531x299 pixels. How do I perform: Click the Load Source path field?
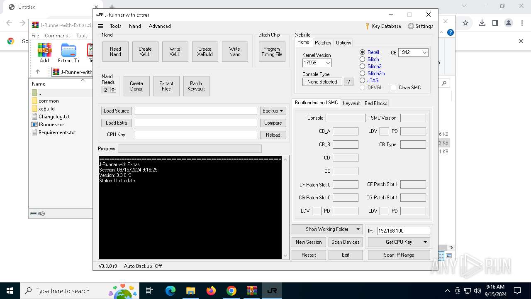[196, 111]
